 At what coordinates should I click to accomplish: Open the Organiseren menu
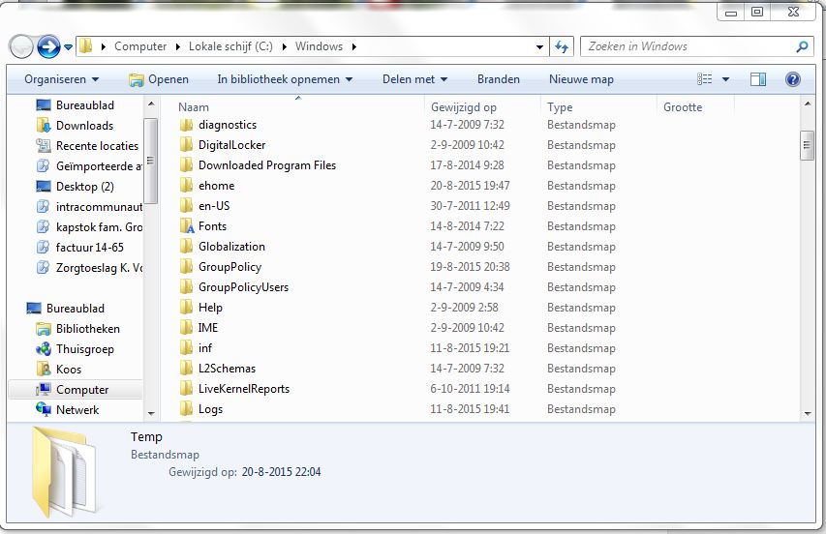pyautogui.click(x=61, y=79)
